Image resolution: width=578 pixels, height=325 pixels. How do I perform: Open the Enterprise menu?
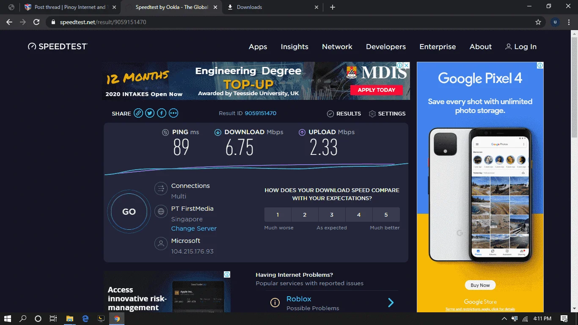[438, 47]
